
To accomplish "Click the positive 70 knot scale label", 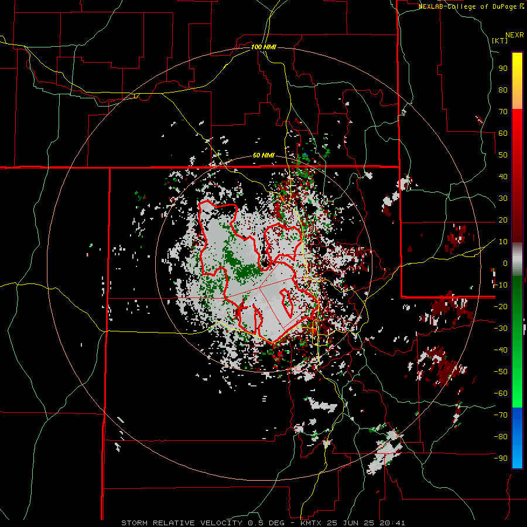I will (x=503, y=112).
